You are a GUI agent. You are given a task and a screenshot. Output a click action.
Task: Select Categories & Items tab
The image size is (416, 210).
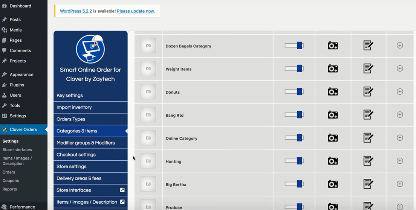tap(90, 131)
